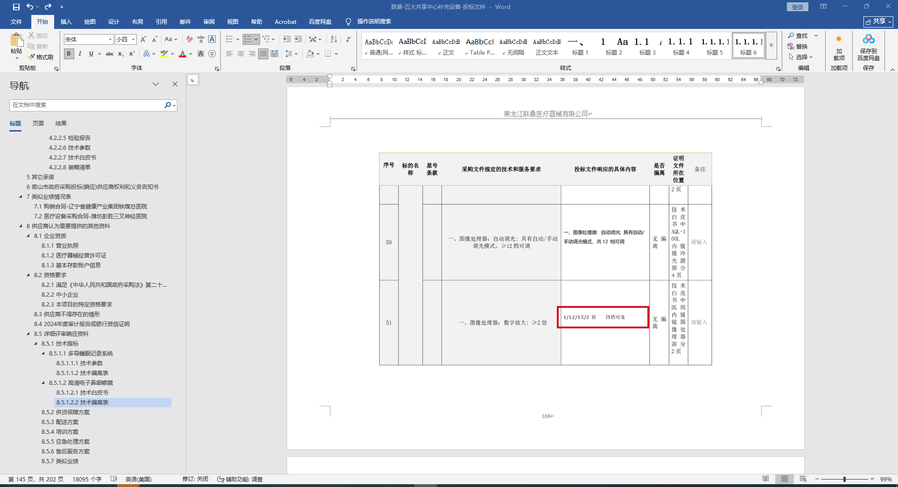The width and height of the screenshot is (898, 487).
Task: Click the navigation search input field
Action: (x=86, y=105)
